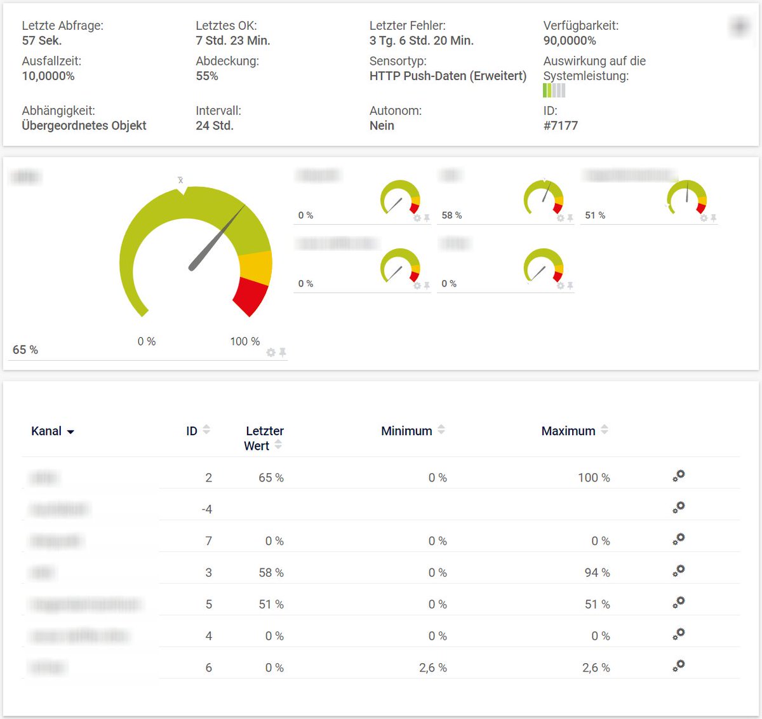Open the gear settings of the 58% gauge

(561, 218)
